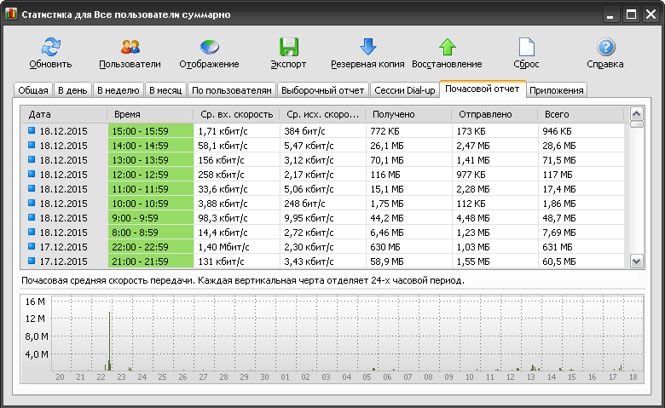Click the Экспорт floppy disk icon
Image resolution: width=665 pixels, height=408 pixels.
(x=289, y=47)
